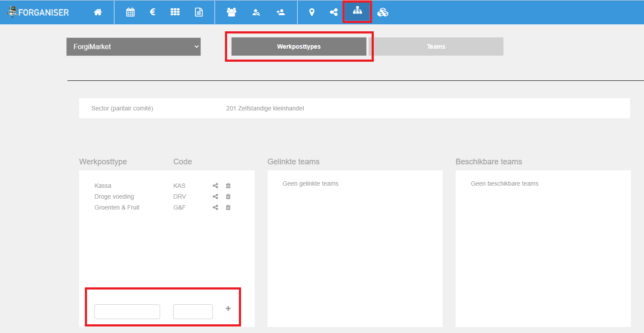Expand the ForgiMarket dropdown

coord(134,47)
